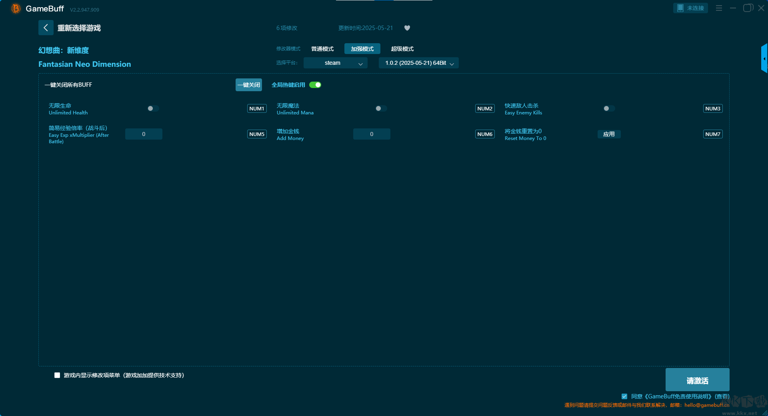This screenshot has height=416, width=768.
Task: Click the NUM1 hotkey badge
Action: 256,108
